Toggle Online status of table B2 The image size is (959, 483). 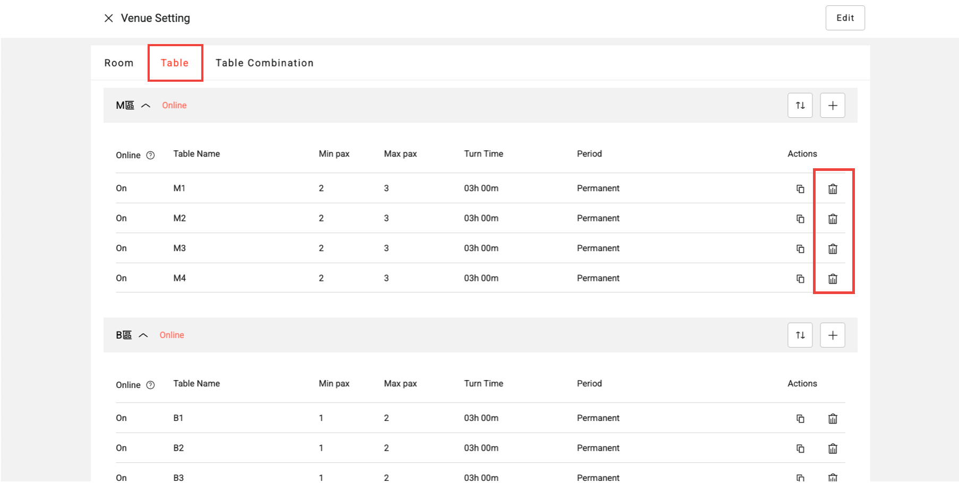pyautogui.click(x=121, y=448)
